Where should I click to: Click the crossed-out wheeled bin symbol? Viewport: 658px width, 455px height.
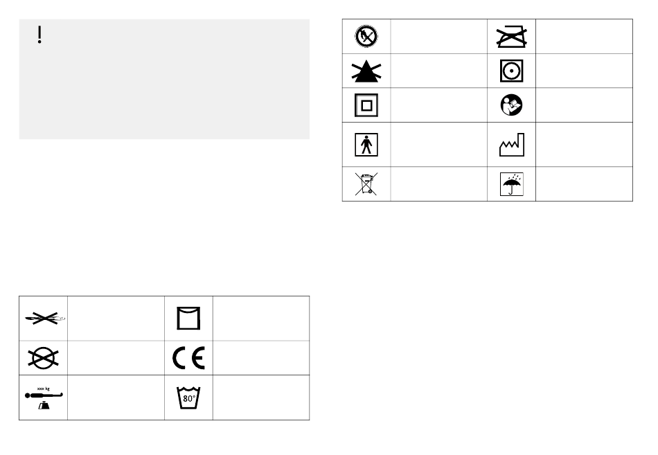366,184
